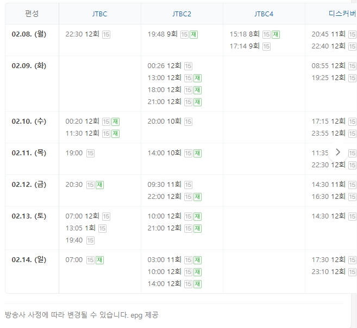Click the 20:00 10회 JTBC2 entry
The width and height of the screenshot is (357, 328).
pyautogui.click(x=164, y=121)
